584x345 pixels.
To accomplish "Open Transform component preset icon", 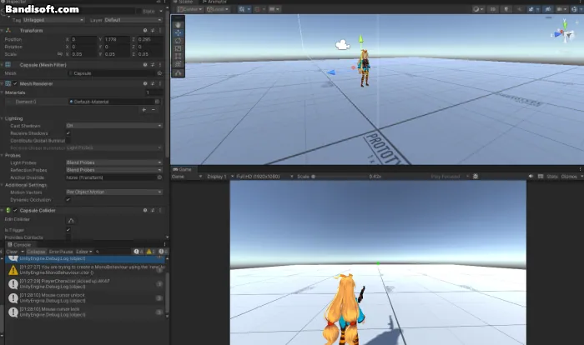I will (153, 31).
